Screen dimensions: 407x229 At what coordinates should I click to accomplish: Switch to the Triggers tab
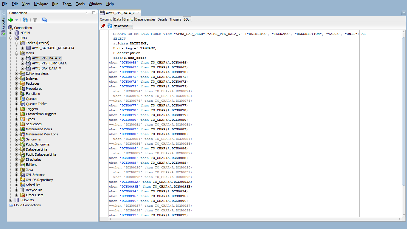(175, 19)
